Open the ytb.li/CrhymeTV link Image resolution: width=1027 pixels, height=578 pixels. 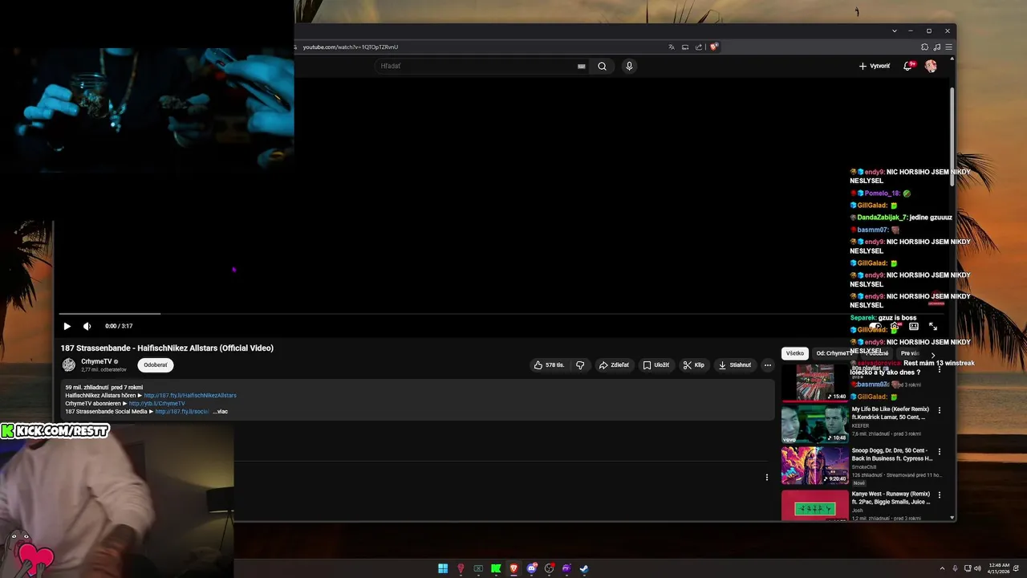156,403
